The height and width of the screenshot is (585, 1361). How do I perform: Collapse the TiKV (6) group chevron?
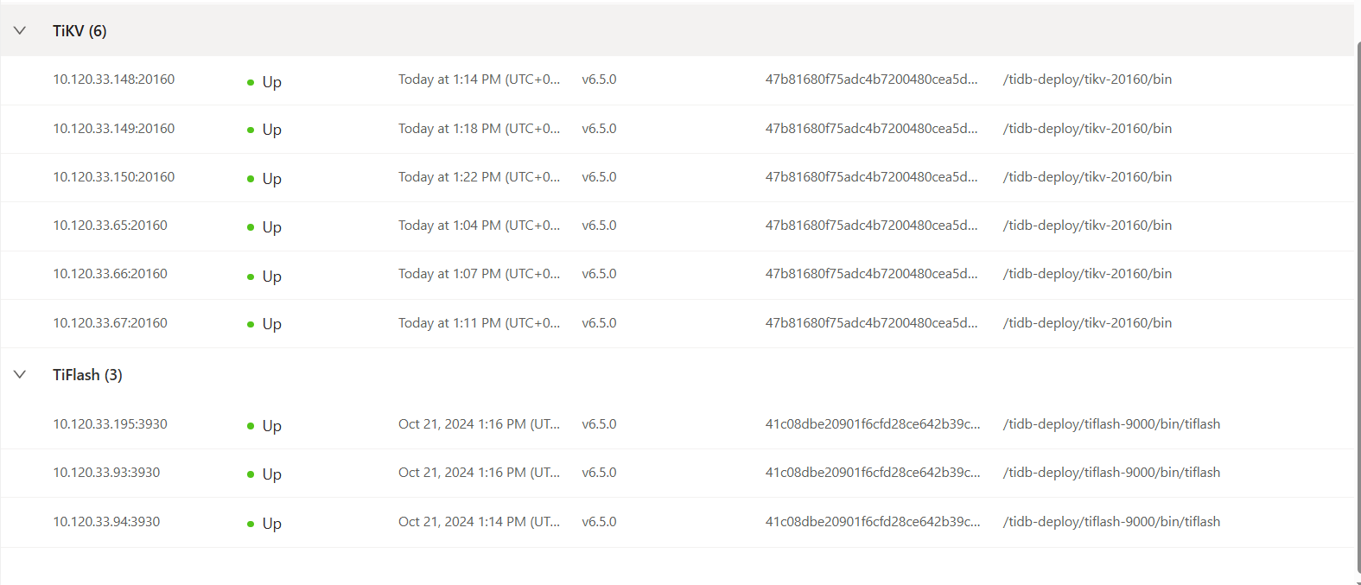pyautogui.click(x=20, y=31)
